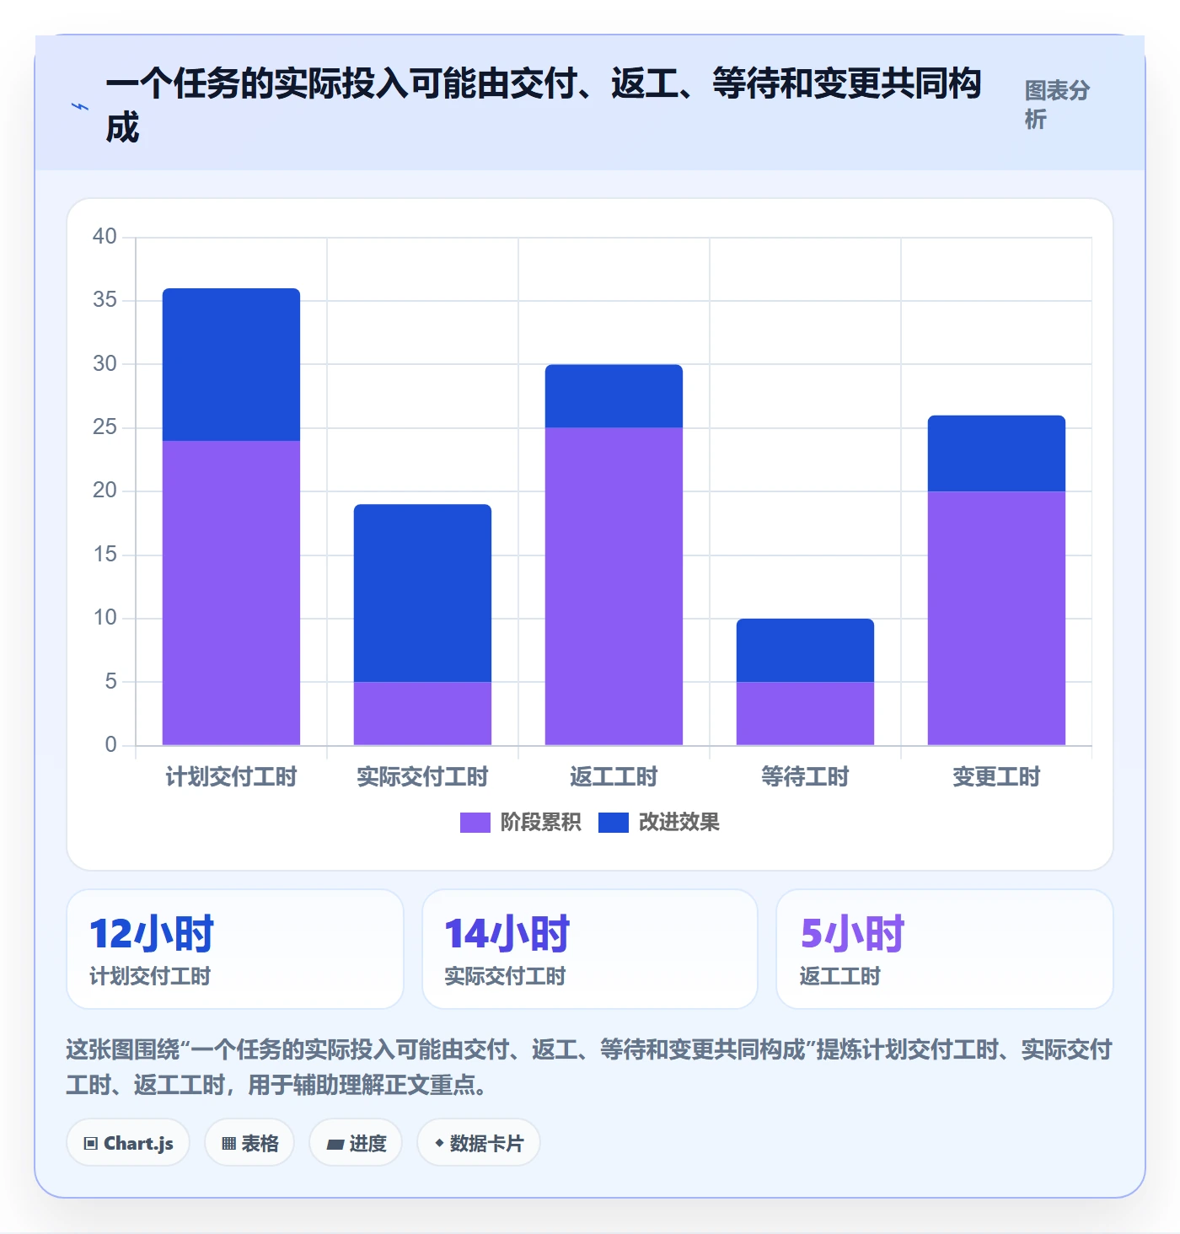Click the blue segment of the 等待工时 bar
This screenshot has width=1180, height=1234.
pos(805,650)
